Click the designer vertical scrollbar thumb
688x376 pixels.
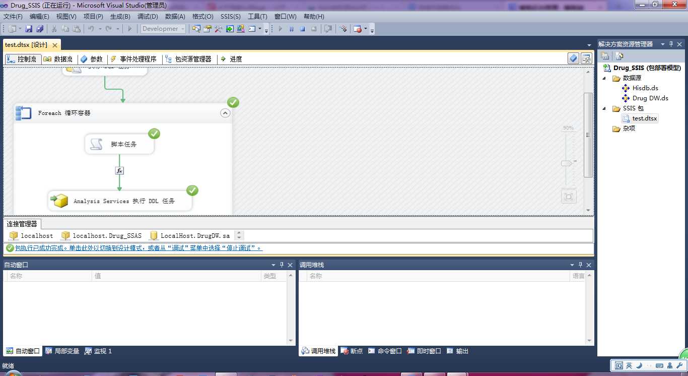588,135
